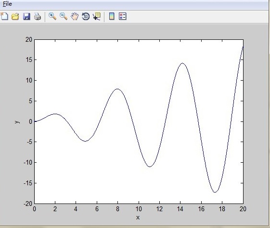Viewport: 270px width, 228px height.
Task: Click the y axis label
Action: click(17, 122)
